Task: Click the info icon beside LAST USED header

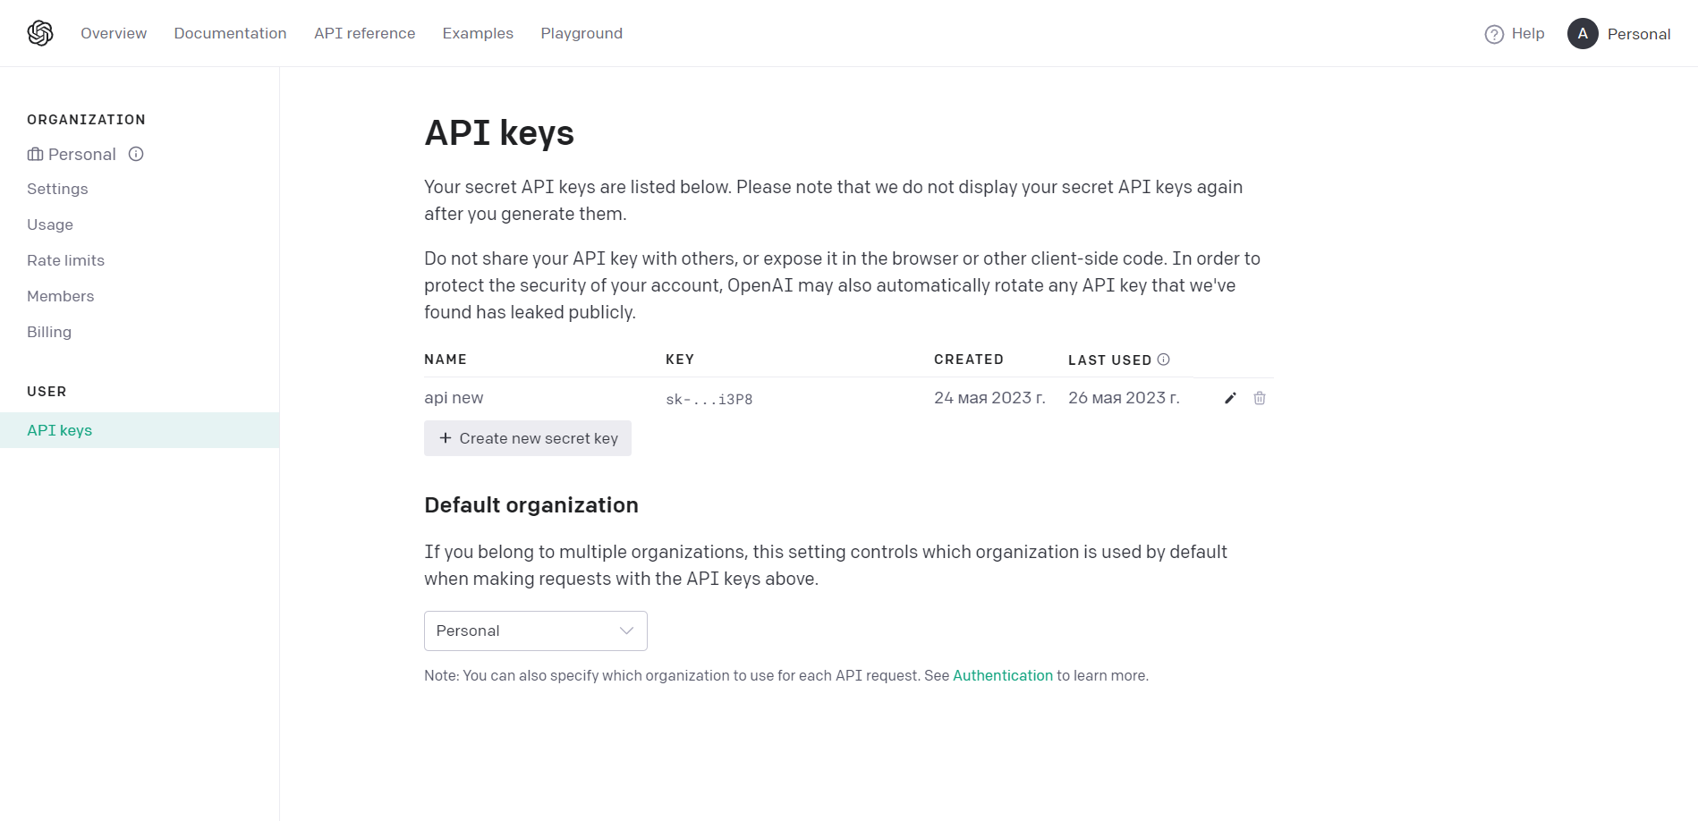Action: click(1163, 360)
